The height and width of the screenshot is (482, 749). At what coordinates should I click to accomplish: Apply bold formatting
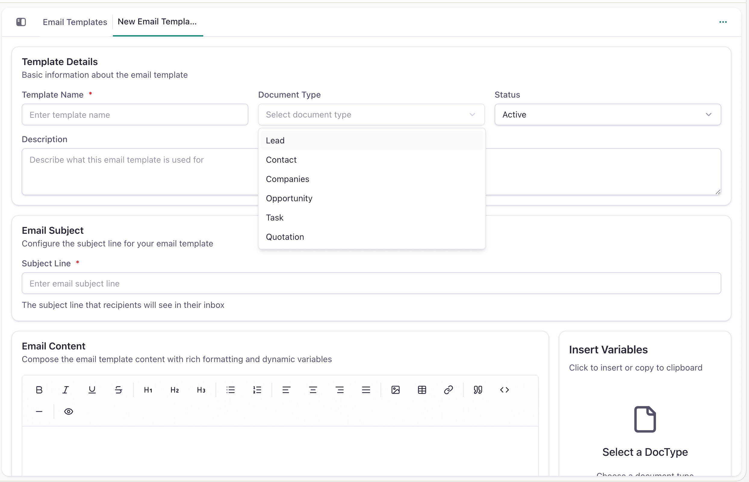[x=39, y=390]
